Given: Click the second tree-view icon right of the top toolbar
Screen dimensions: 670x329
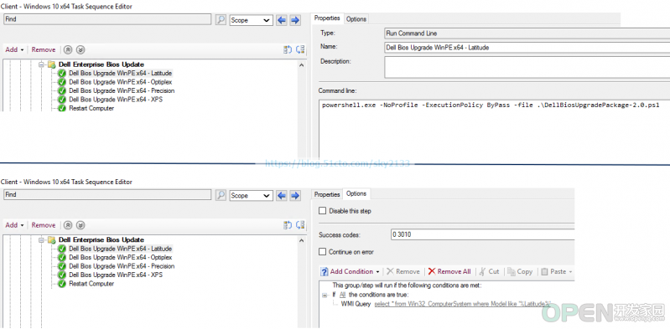Looking at the screenshot, I should tap(300, 49).
